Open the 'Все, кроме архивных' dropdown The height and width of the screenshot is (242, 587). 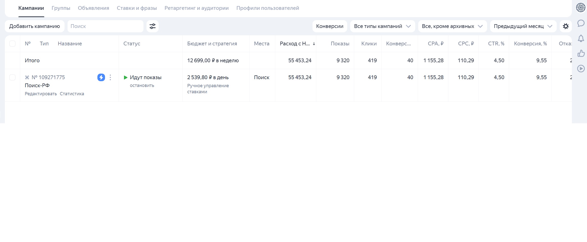(x=452, y=26)
